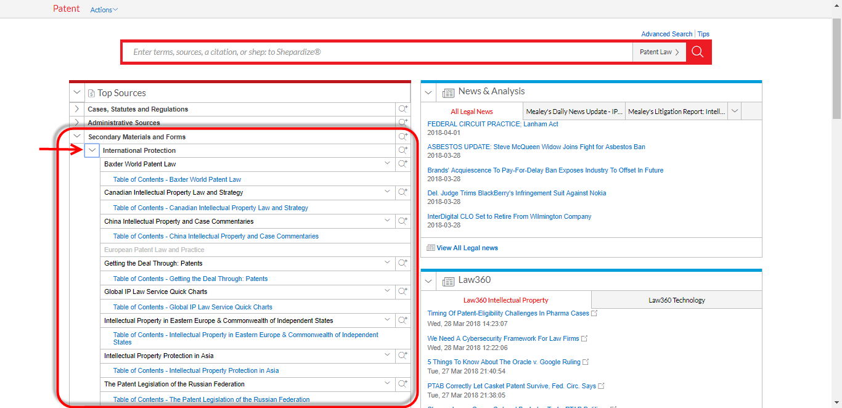
Task: Add Secondary Materials and Forms search filter
Action: point(403,137)
